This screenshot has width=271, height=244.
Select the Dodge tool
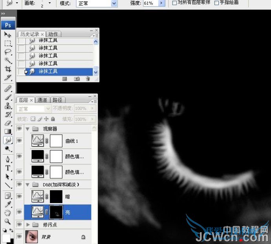click(7, 149)
